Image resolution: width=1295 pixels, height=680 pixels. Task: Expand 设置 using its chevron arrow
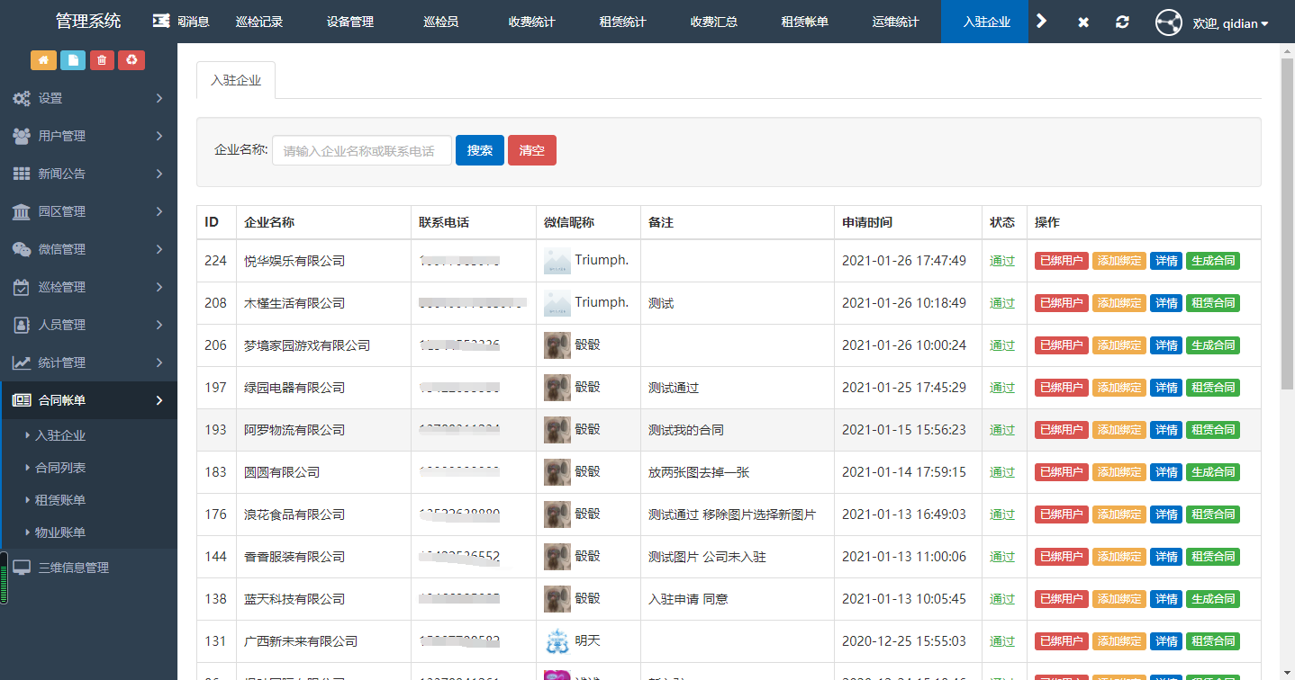(x=159, y=98)
